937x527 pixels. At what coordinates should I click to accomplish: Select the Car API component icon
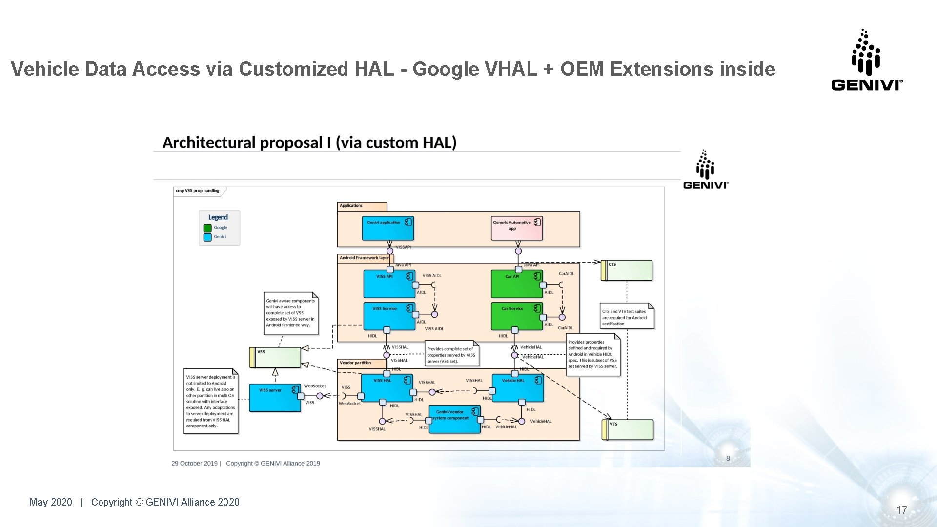pos(537,276)
